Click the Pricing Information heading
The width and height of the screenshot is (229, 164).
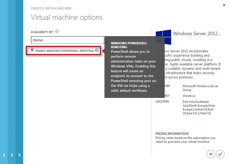coord(172,134)
